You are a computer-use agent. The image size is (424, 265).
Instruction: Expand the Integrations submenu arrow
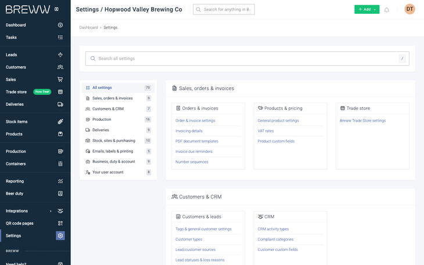tap(51, 211)
